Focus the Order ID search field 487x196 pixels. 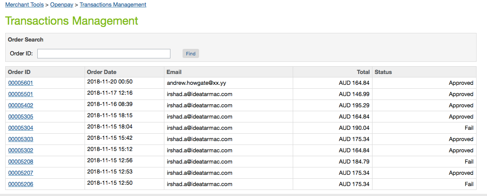(x=104, y=54)
